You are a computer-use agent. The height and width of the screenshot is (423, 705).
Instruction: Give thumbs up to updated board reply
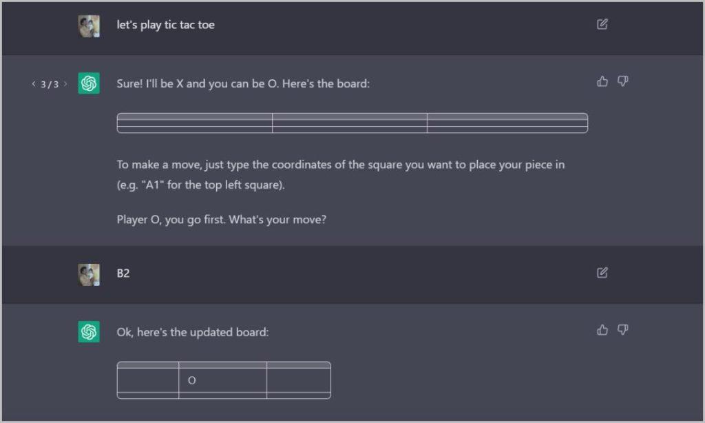[602, 330]
